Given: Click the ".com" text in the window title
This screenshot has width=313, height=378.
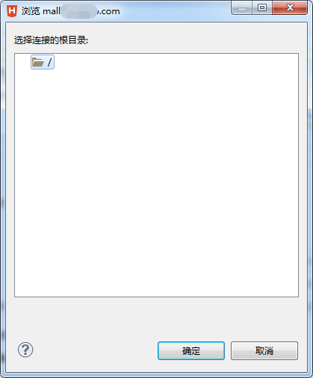Looking at the screenshot, I should coord(108,11).
